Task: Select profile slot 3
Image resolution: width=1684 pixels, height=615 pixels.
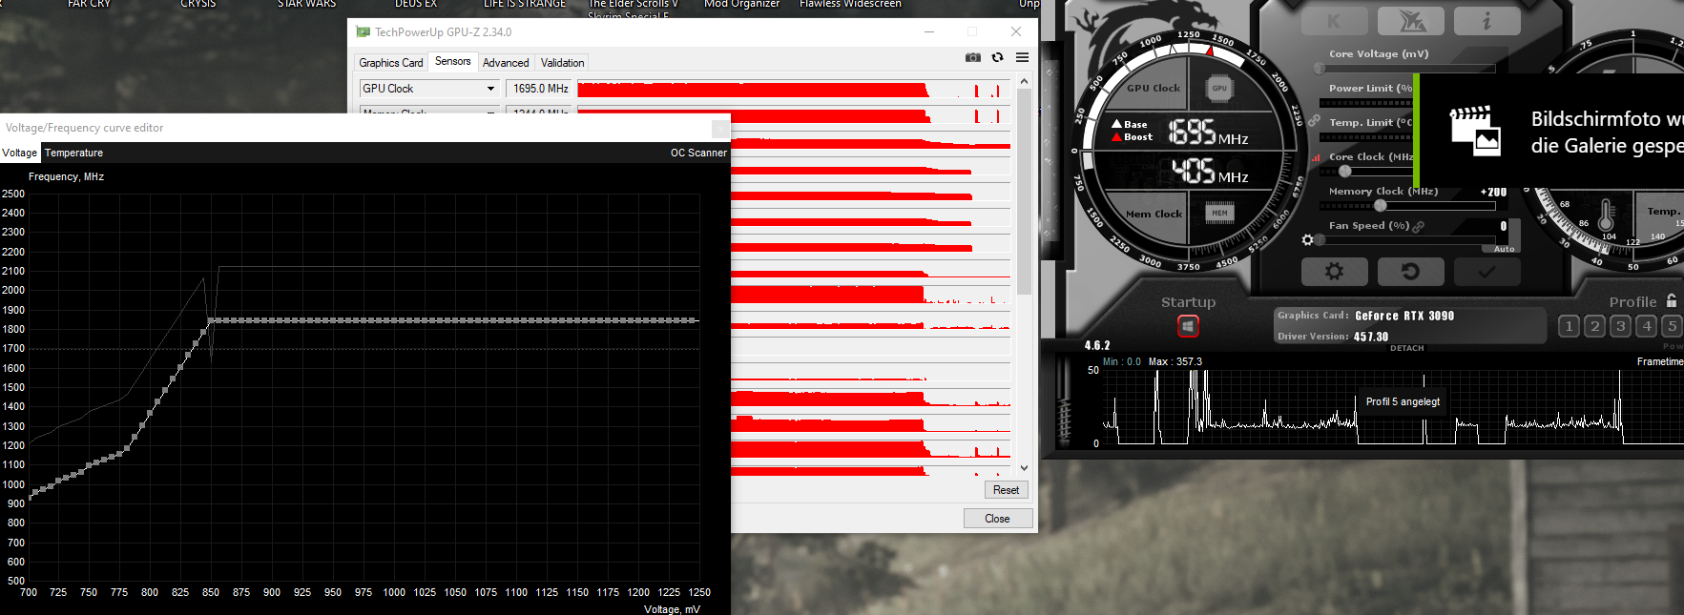Action: pos(1620,326)
